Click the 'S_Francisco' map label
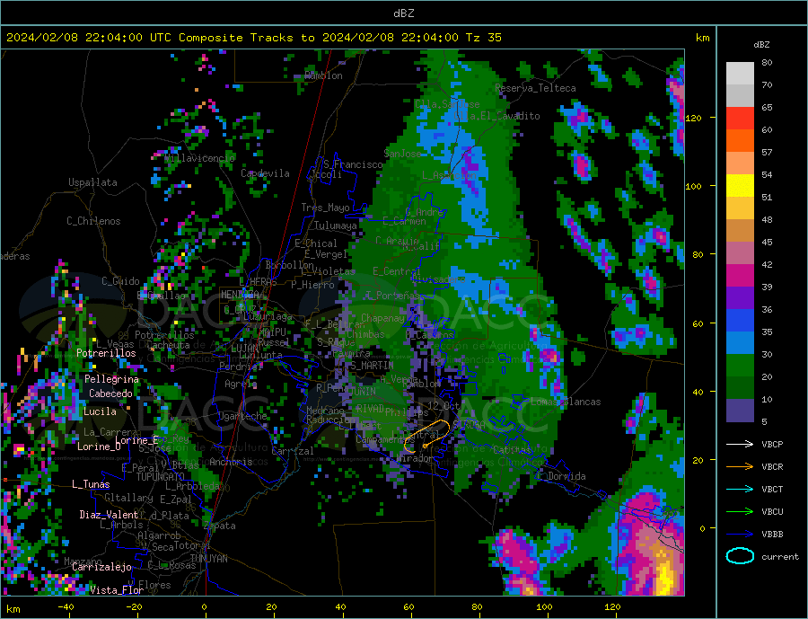Viewport: 808px width, 619px height. tap(353, 164)
